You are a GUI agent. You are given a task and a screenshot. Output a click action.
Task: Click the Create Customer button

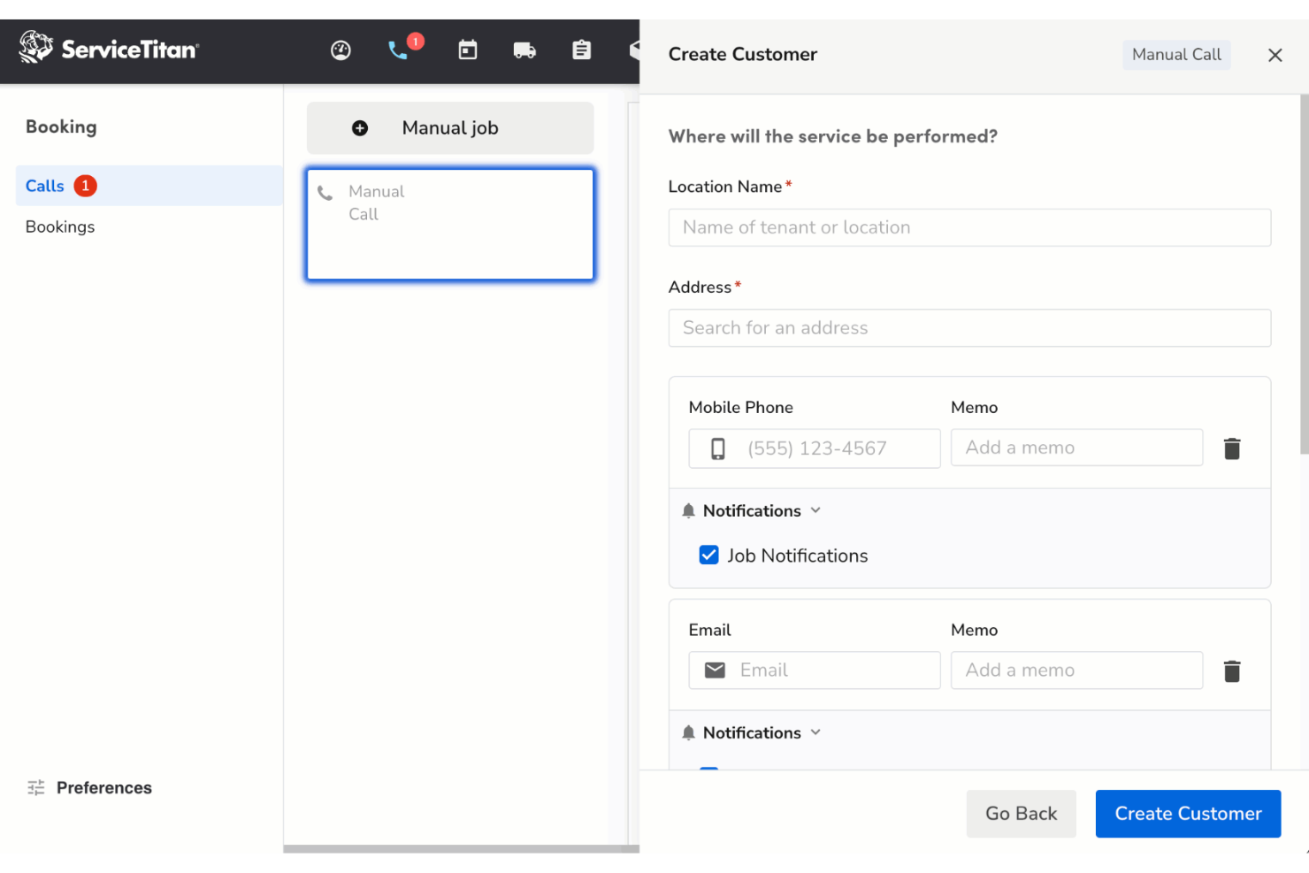pos(1188,814)
